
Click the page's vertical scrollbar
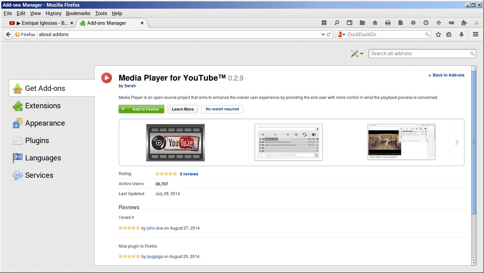click(474, 142)
